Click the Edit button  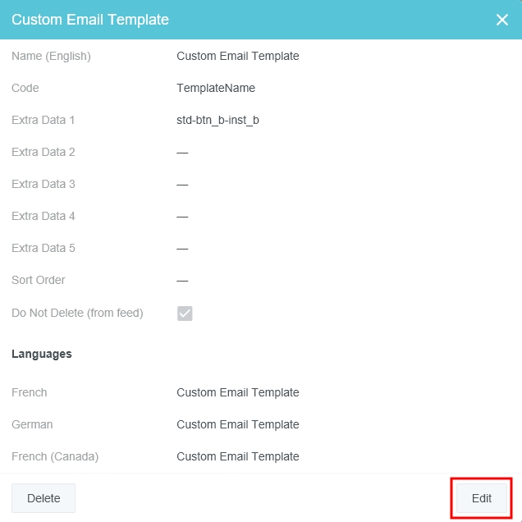click(482, 498)
